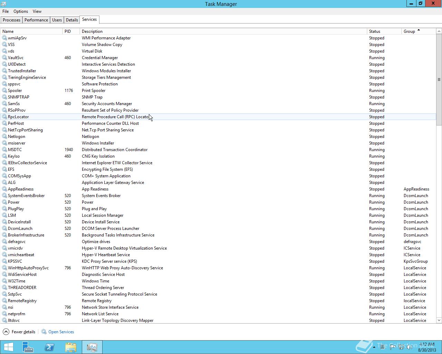
Task: Click the Windows Installer description
Action: pyautogui.click(x=98, y=143)
